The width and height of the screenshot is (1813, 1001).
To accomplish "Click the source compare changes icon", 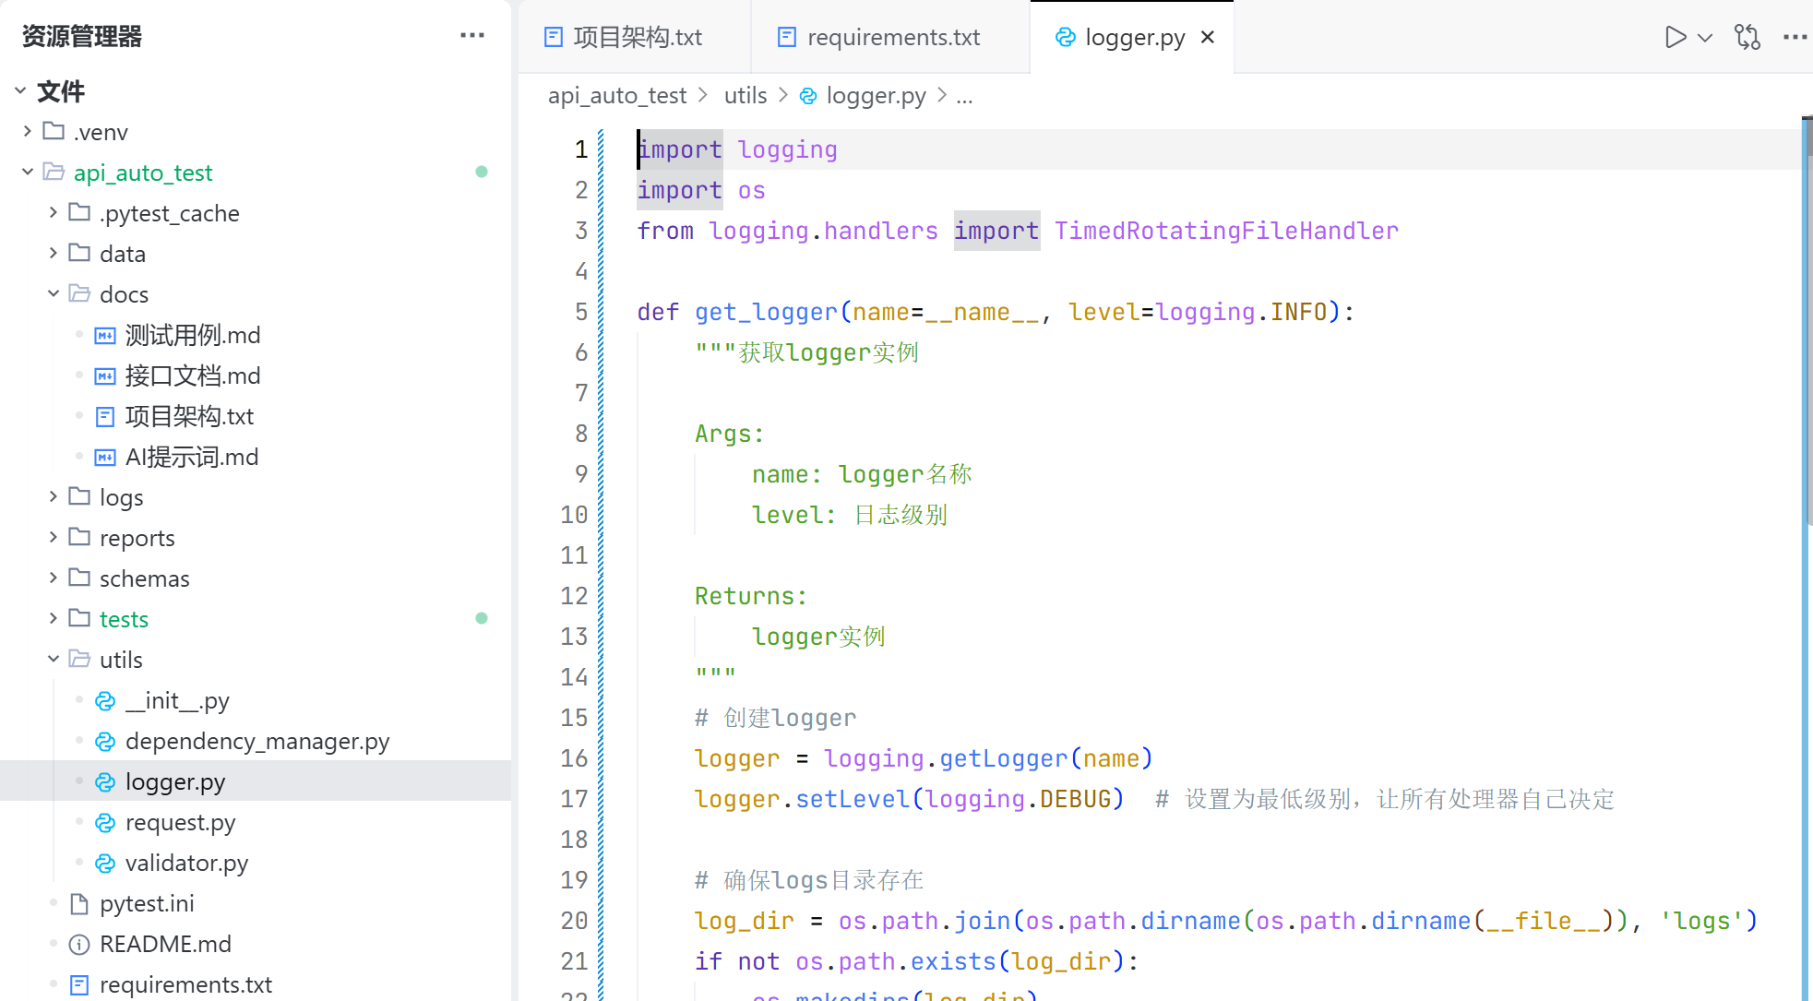I will point(1747,37).
